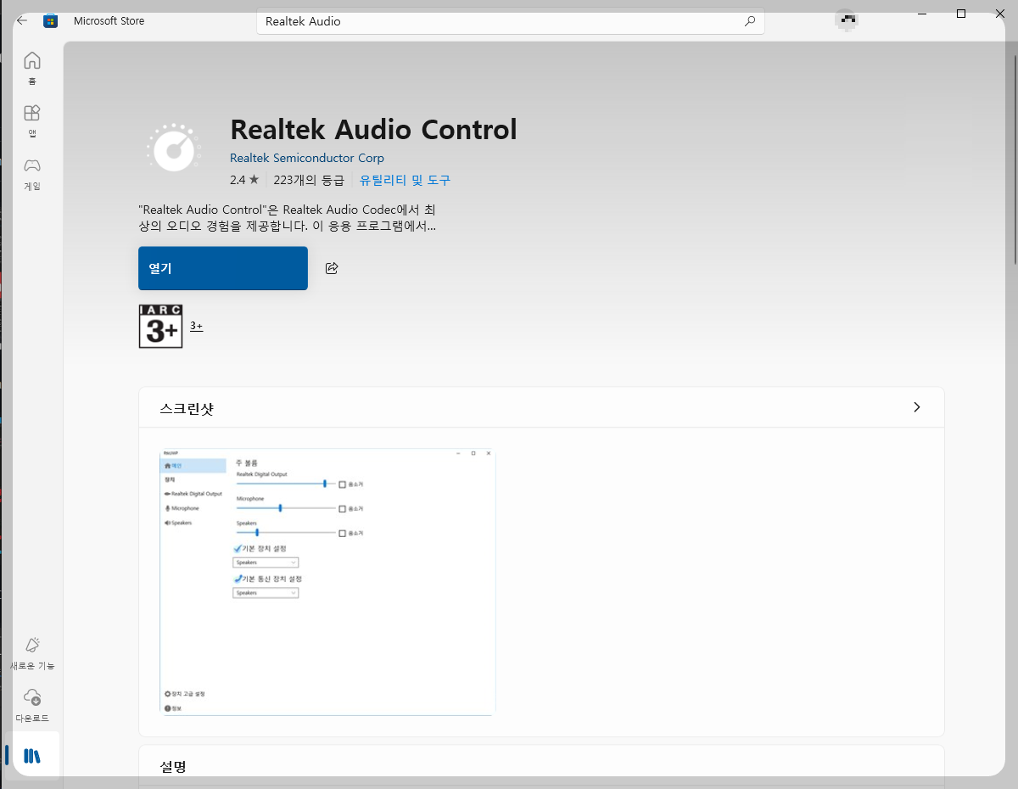Open the user profile avatar
This screenshot has width=1018, height=789.
(846, 20)
